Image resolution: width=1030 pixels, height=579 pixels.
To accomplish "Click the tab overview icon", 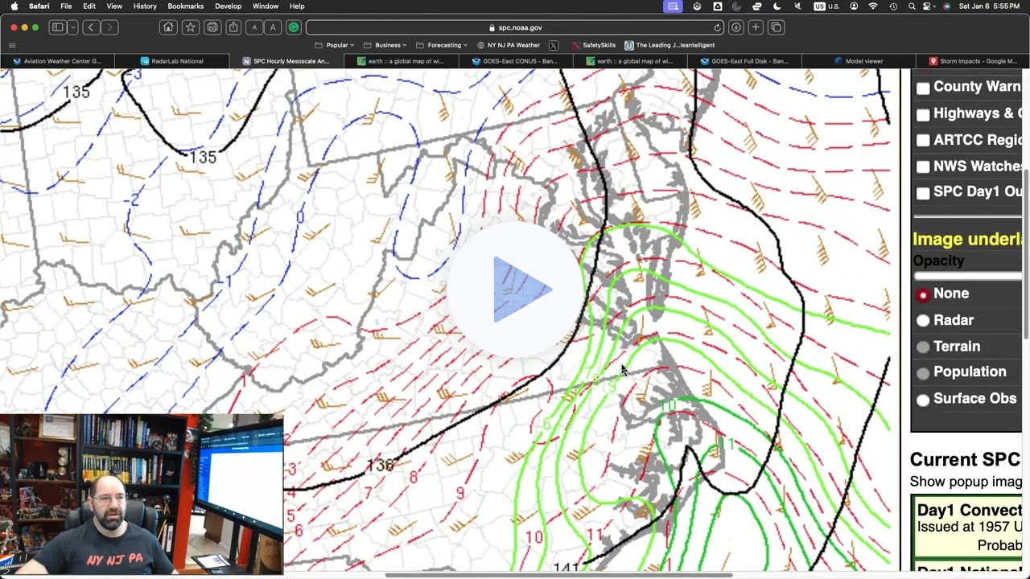I will coord(775,27).
